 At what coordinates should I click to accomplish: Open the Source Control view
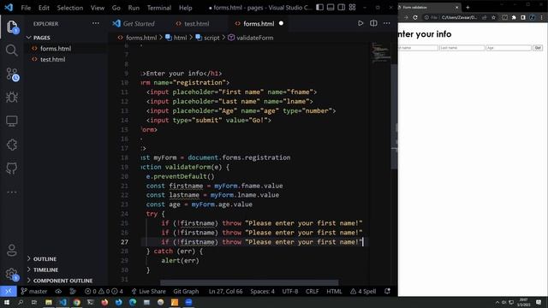11,74
